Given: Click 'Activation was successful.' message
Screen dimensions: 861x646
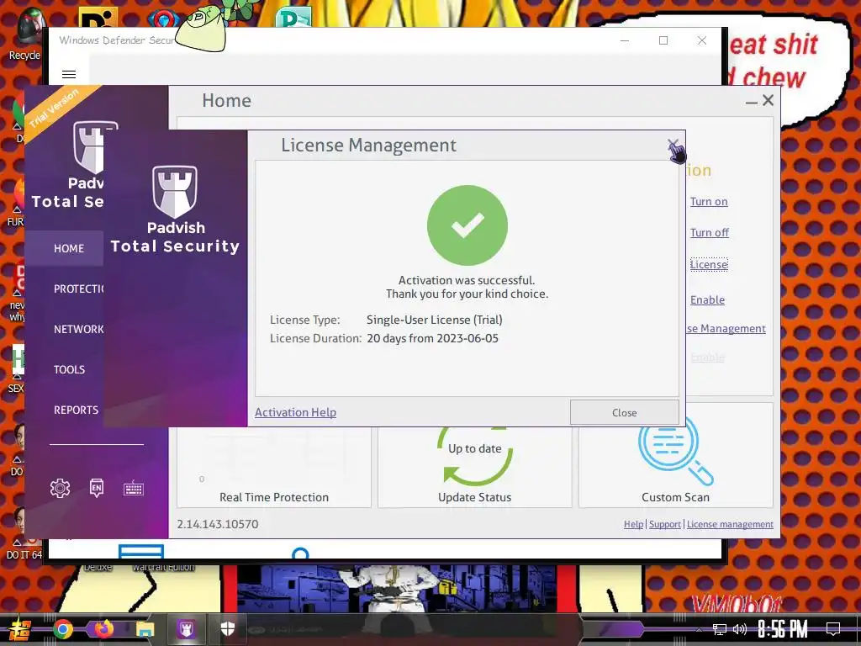Looking at the screenshot, I should [467, 280].
